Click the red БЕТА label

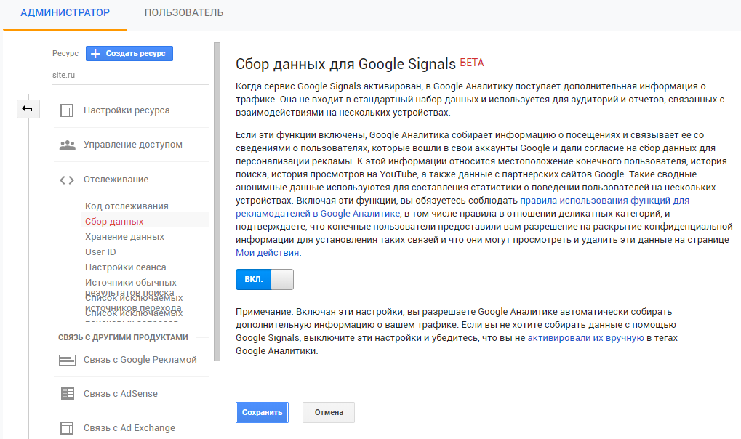tap(472, 63)
